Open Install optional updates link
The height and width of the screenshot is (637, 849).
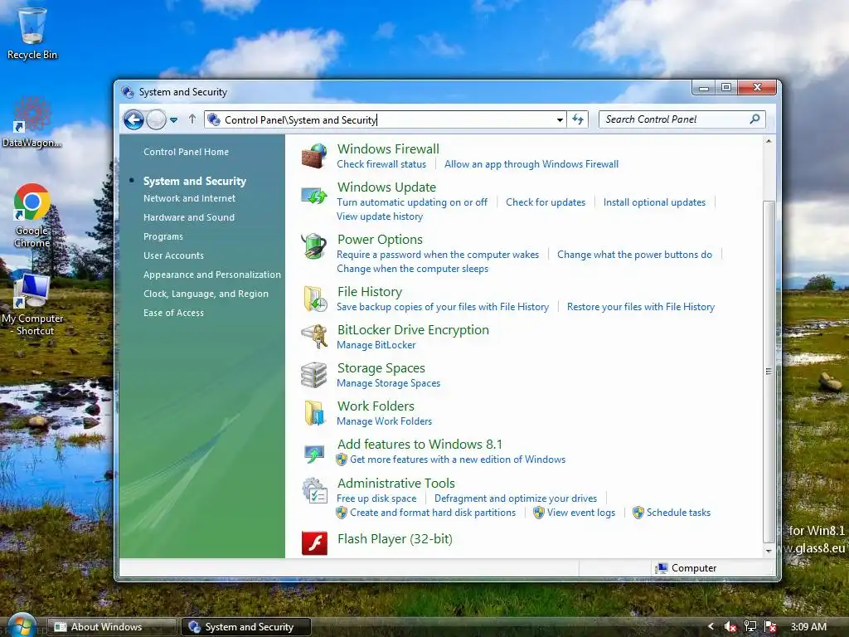pyautogui.click(x=654, y=202)
